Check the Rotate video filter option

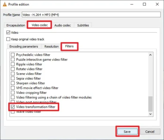pos(13,69)
